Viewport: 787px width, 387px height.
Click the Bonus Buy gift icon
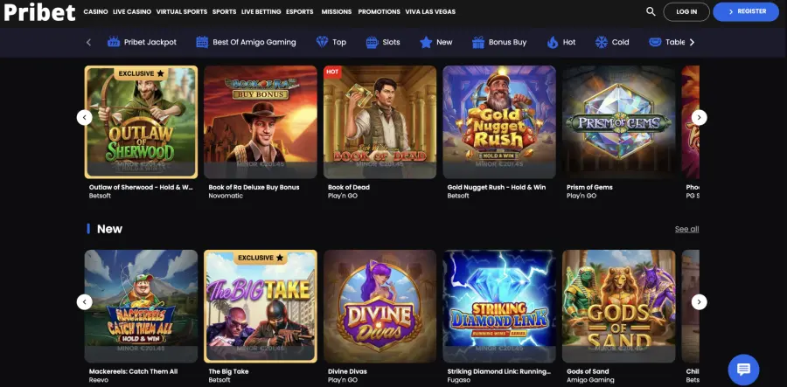(477, 42)
